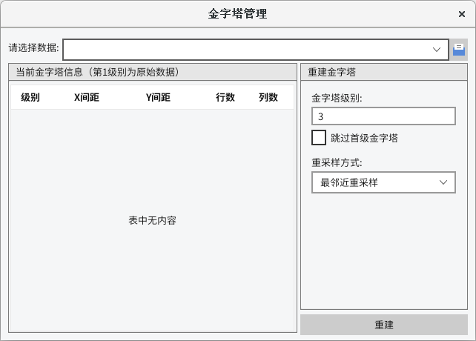Click the Y间距 column header
476x341 pixels.
tap(158, 97)
